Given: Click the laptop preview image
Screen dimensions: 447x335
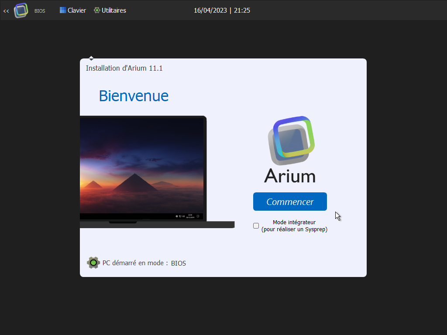Looking at the screenshot, I should point(157,172).
